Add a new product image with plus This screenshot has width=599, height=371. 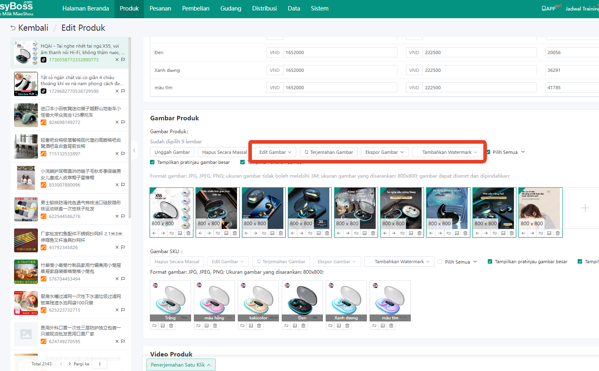[x=585, y=208]
